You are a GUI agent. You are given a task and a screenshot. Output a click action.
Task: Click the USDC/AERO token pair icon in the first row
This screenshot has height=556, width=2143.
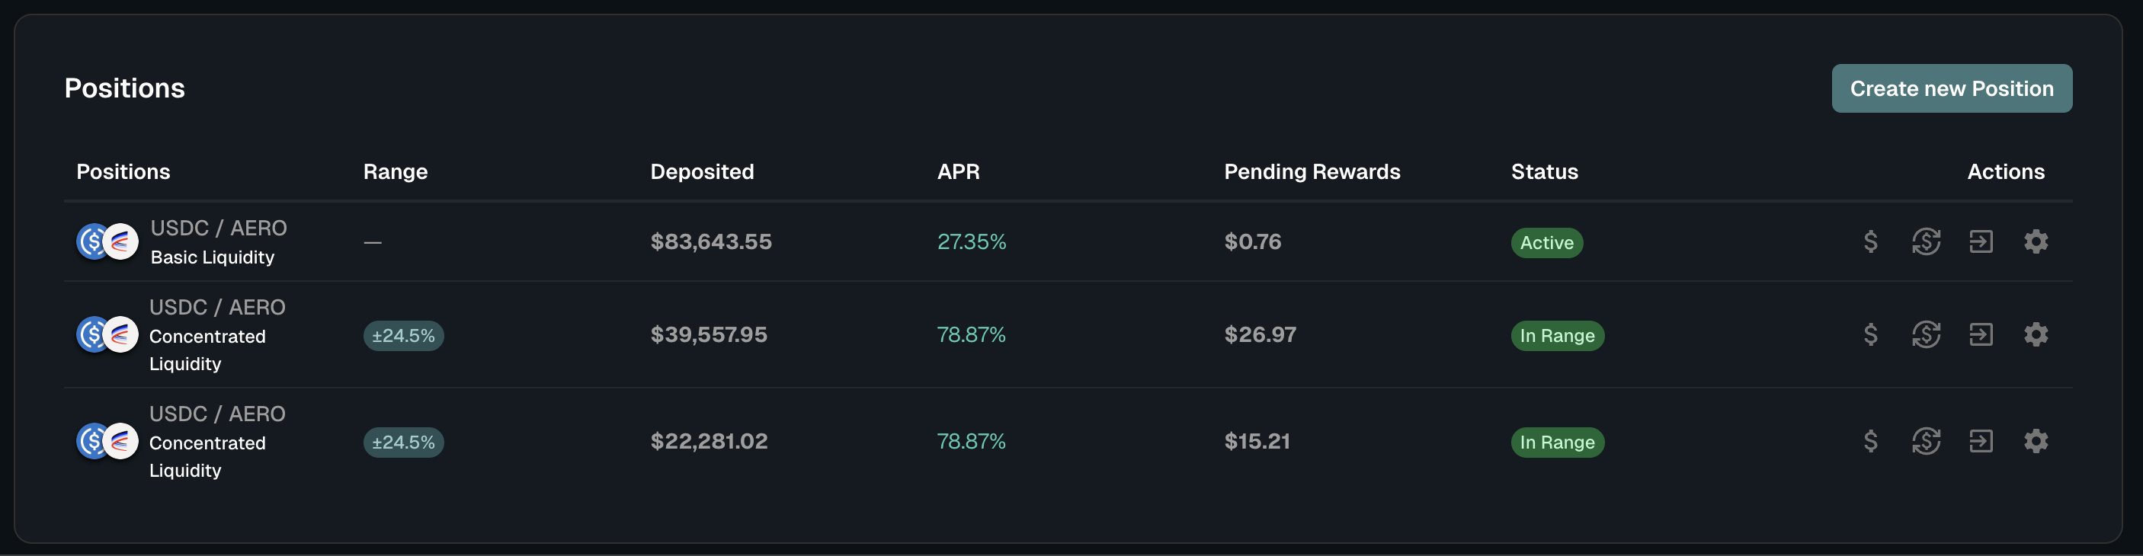tap(107, 242)
